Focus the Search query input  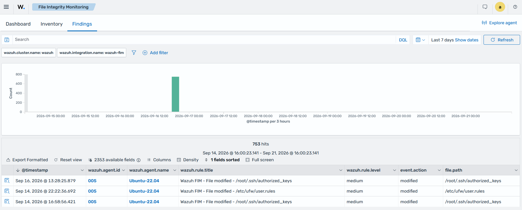(204, 40)
